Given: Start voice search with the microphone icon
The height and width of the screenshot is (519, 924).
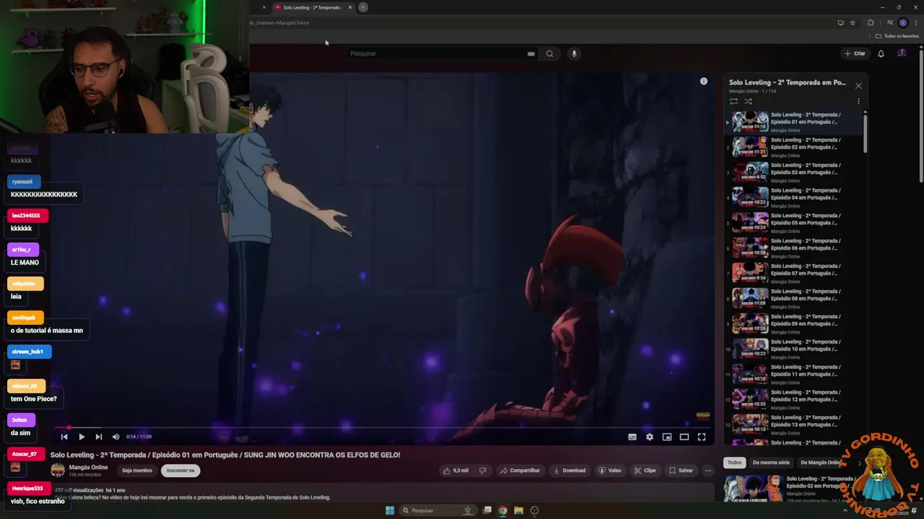Looking at the screenshot, I should [574, 53].
